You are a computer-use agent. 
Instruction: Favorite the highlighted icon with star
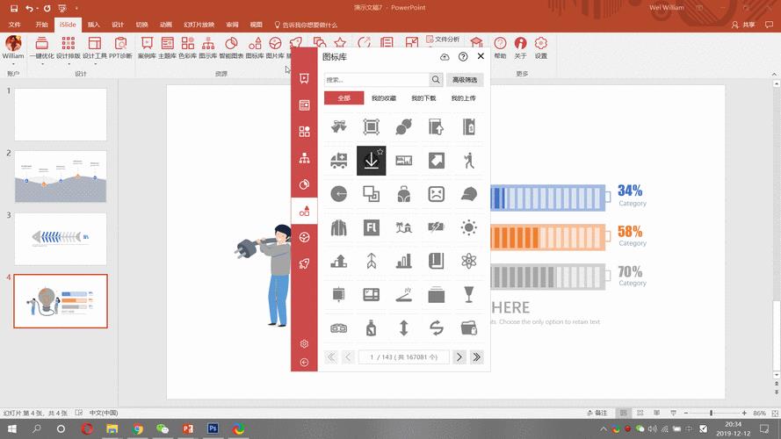coord(380,151)
